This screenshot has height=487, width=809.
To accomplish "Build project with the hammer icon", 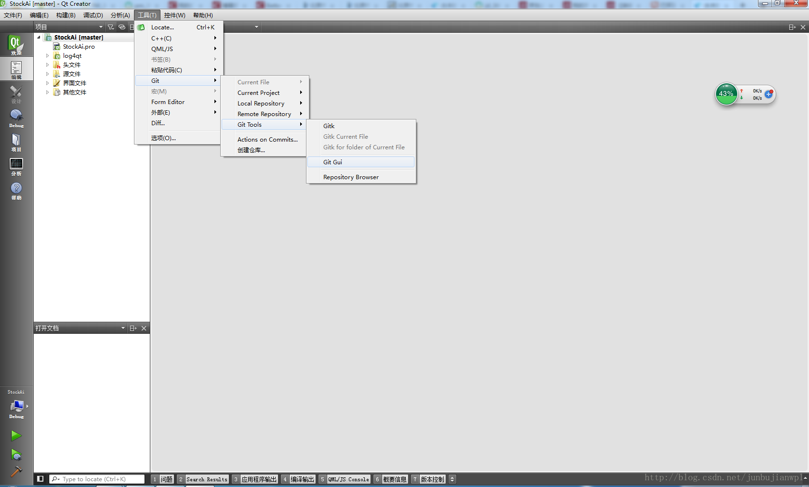I will [16, 471].
